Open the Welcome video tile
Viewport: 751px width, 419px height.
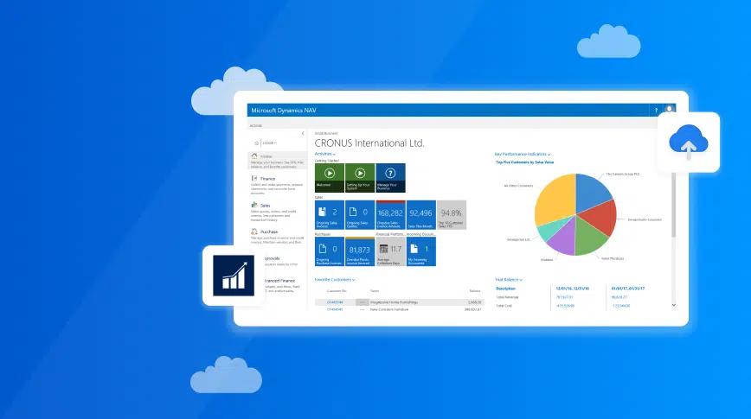329,177
